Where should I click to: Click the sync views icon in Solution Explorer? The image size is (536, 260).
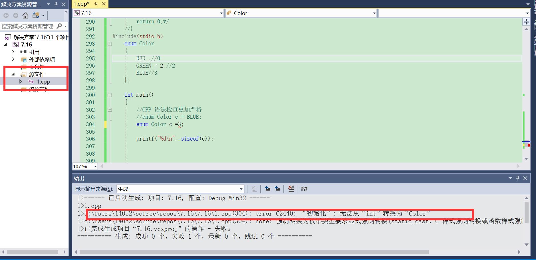36,15
